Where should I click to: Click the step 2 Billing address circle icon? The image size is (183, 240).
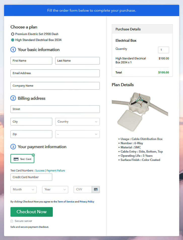pos(13,98)
